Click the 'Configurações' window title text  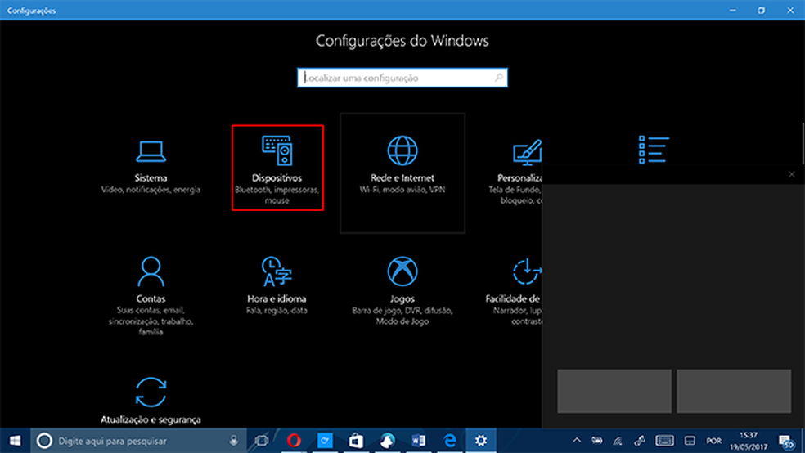[31, 11]
